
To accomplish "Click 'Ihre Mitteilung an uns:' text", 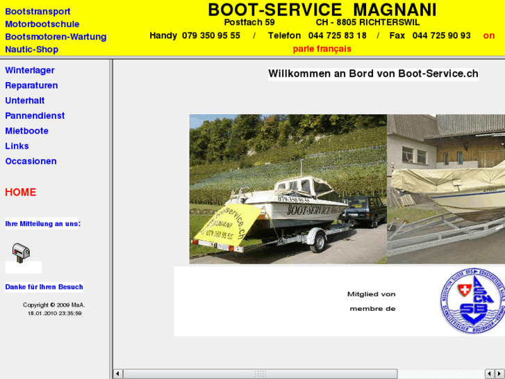I will click(43, 224).
